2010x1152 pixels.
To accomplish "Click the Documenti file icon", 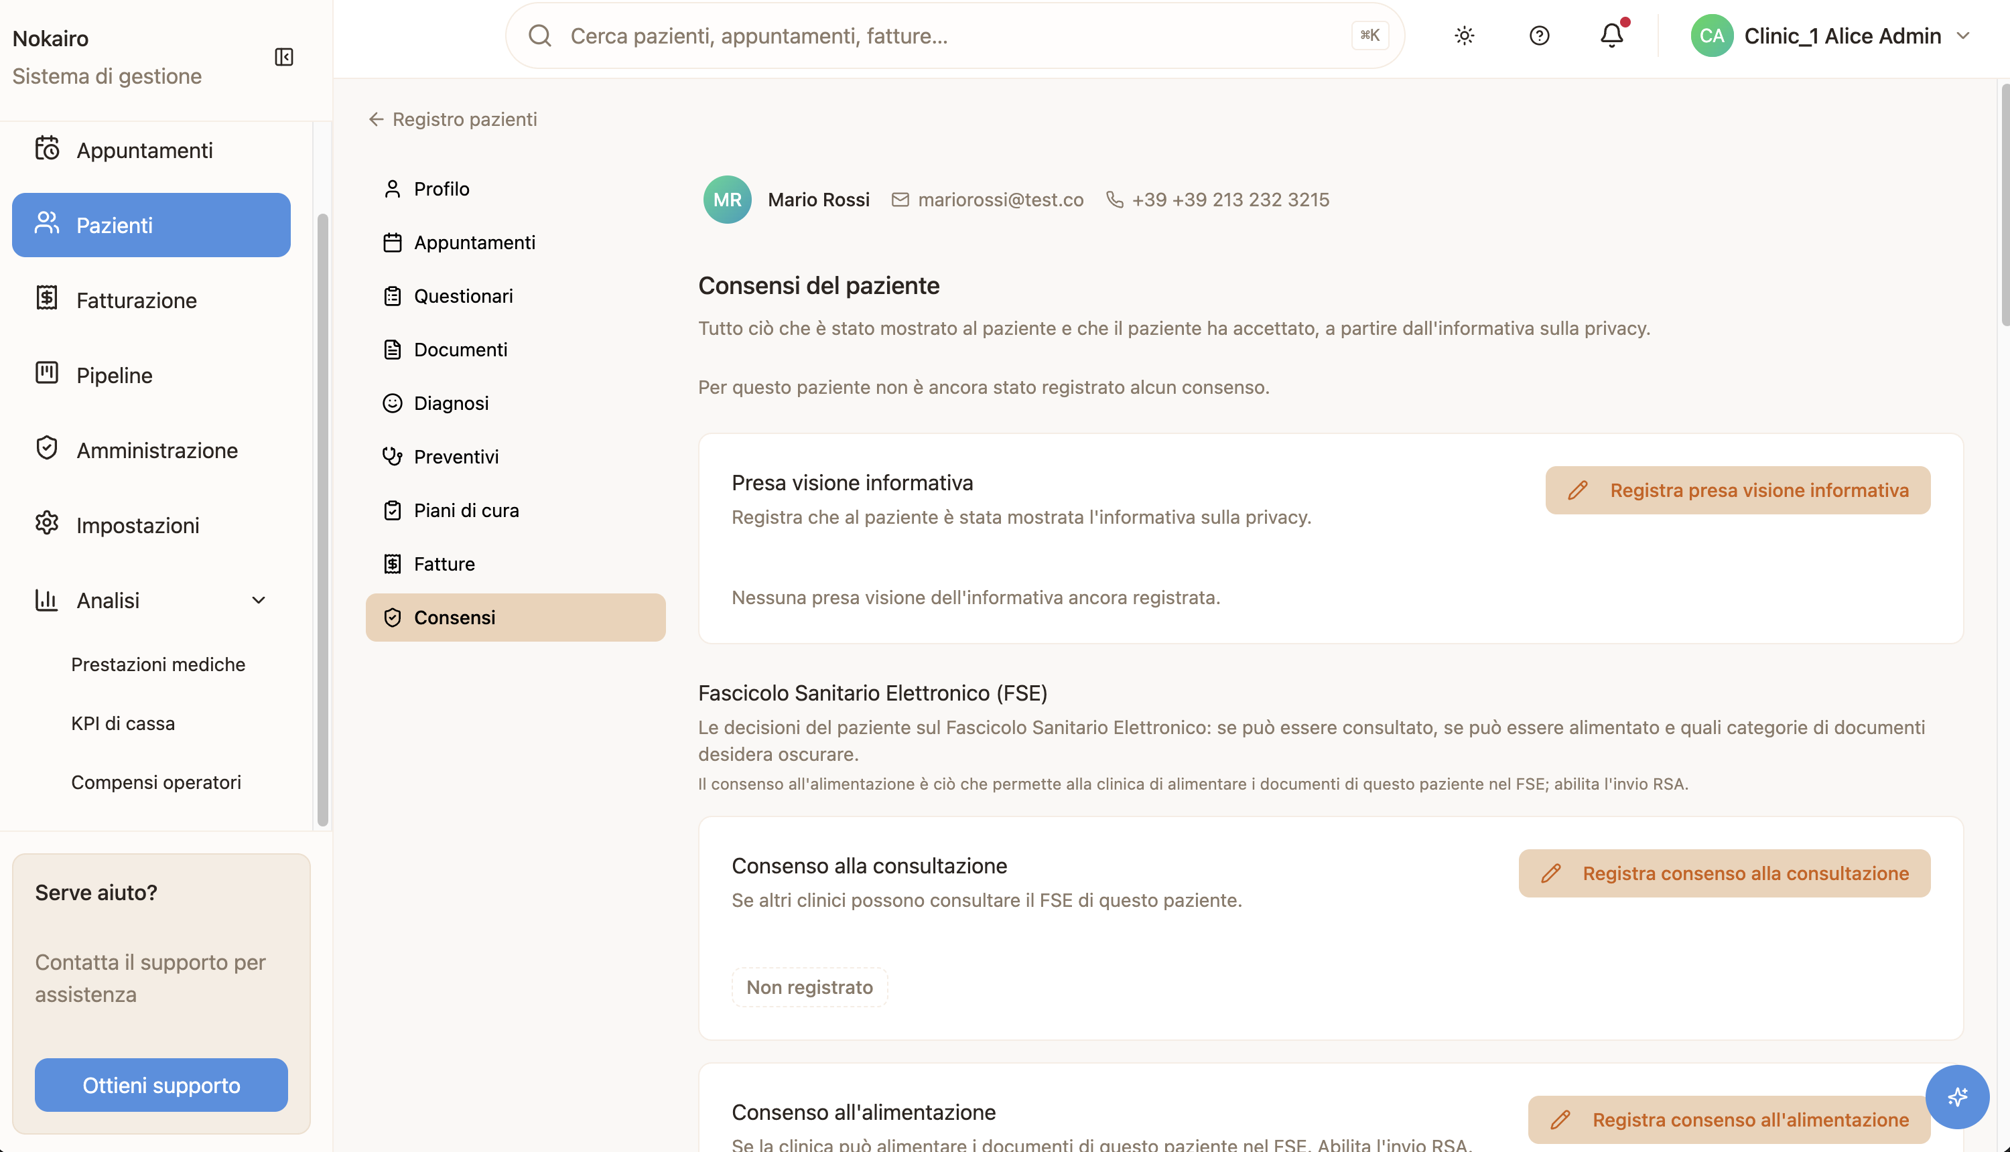I will click(393, 350).
